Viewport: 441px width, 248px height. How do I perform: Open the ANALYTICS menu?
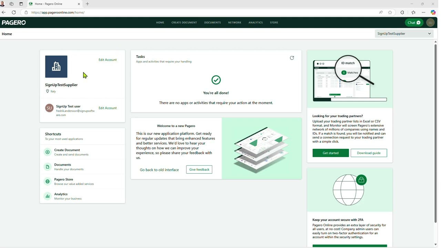(x=256, y=22)
